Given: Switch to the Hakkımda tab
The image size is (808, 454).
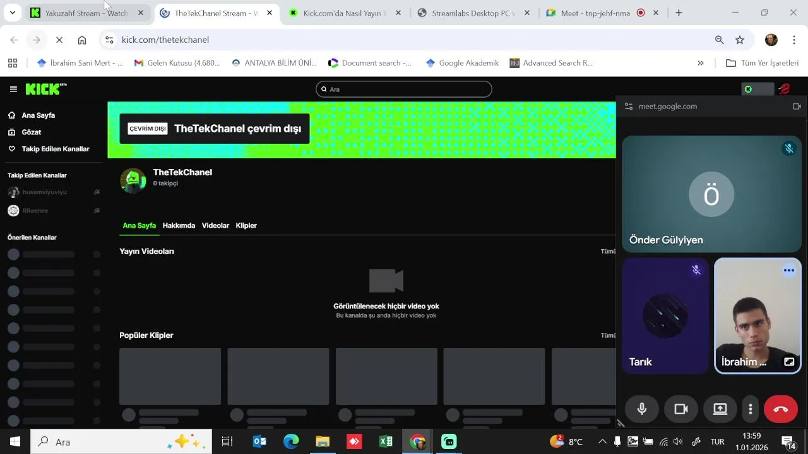Looking at the screenshot, I should click(x=179, y=226).
